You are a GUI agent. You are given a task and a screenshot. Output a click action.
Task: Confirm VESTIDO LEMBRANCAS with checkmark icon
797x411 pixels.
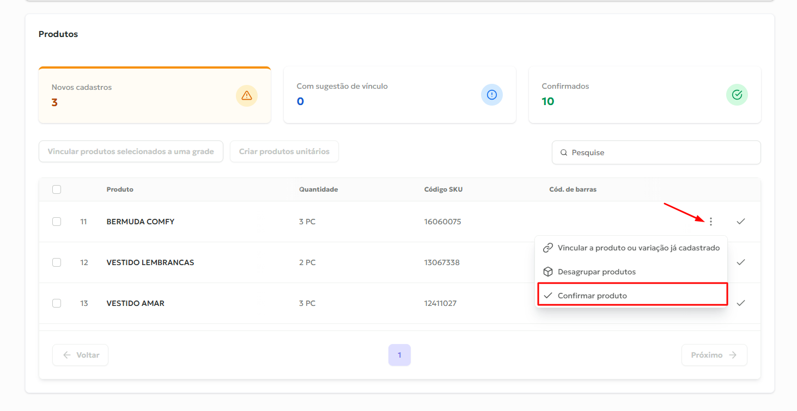[740, 262]
